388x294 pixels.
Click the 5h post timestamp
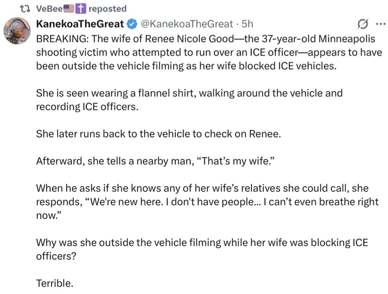click(x=247, y=24)
